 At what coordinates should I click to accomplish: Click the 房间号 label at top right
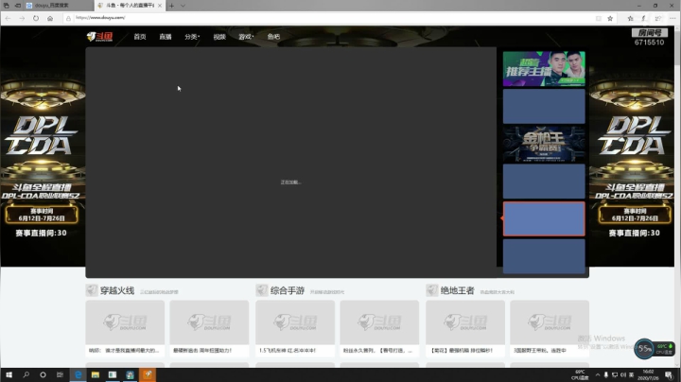(650, 32)
